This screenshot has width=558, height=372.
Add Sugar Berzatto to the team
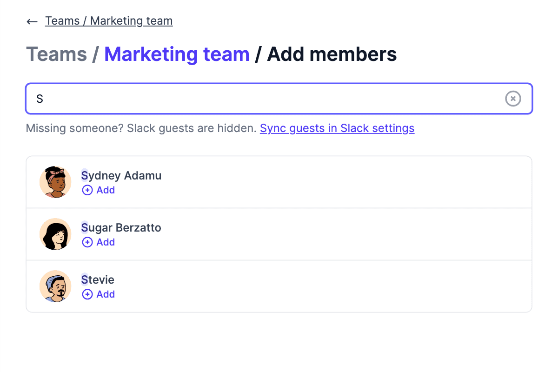point(99,242)
